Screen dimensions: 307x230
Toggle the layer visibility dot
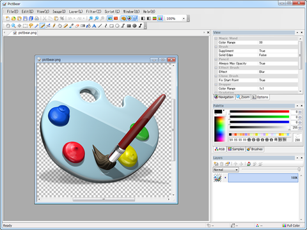225,178
